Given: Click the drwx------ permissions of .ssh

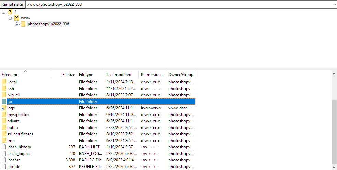Looking at the screenshot, I should 150,89.
